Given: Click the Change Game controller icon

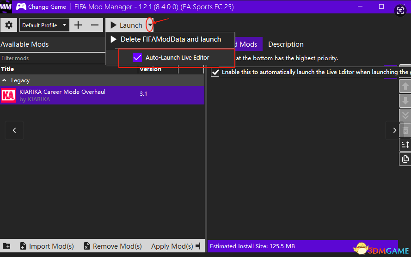Looking at the screenshot, I should tap(21, 7).
